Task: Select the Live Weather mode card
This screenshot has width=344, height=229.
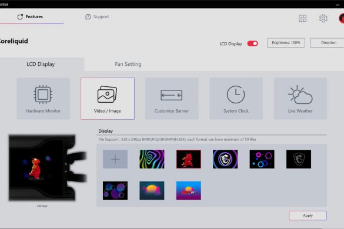Action: pyautogui.click(x=300, y=99)
